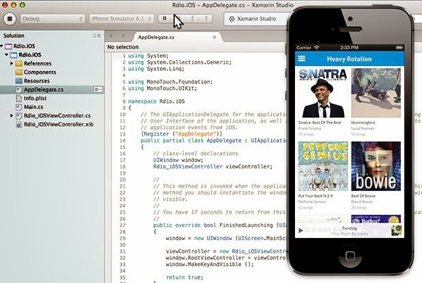Open the hamburger menu in the simulator app

(302, 59)
